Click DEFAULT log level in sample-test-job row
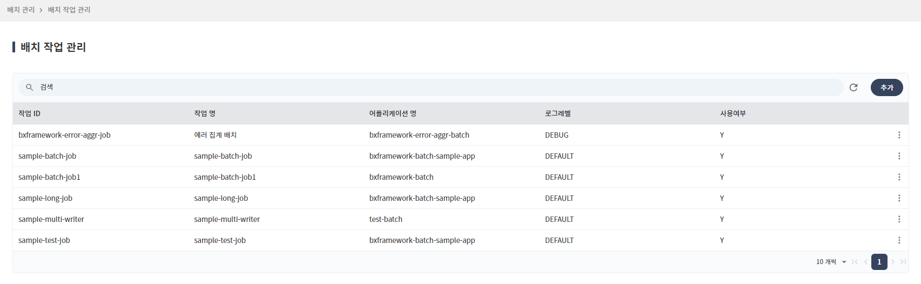Screen dimensions: 921x284 [559, 240]
